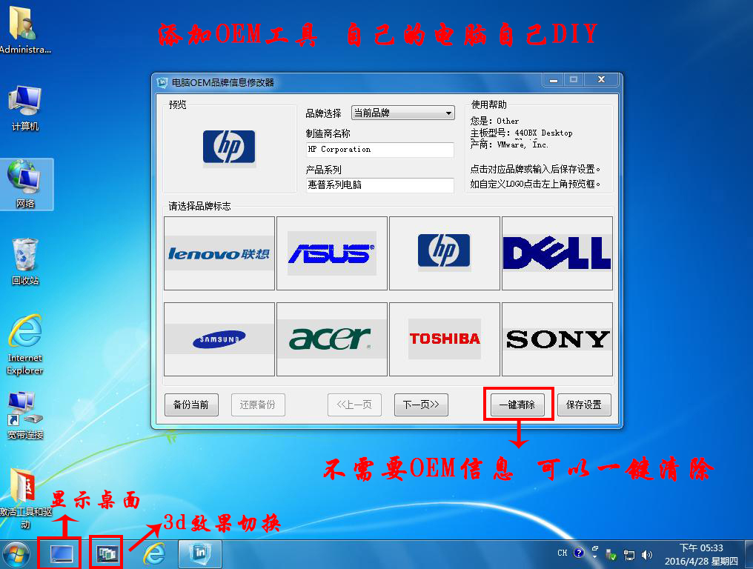Open the Windows Start menu
The width and height of the screenshot is (753, 569).
[x=16, y=555]
